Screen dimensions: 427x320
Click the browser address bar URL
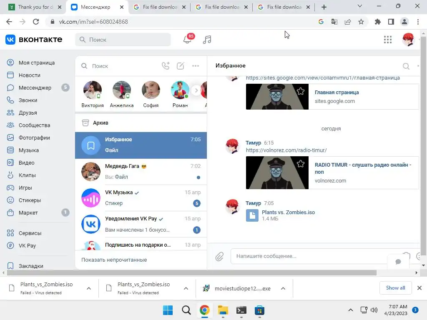[x=93, y=22]
